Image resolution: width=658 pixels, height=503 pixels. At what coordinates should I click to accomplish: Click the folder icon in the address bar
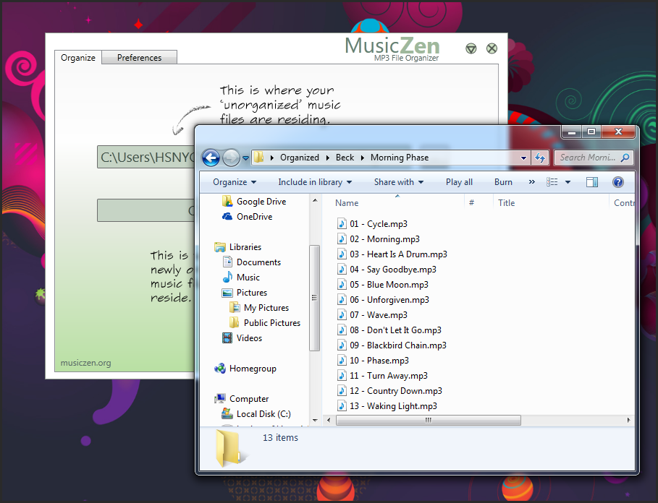259,158
